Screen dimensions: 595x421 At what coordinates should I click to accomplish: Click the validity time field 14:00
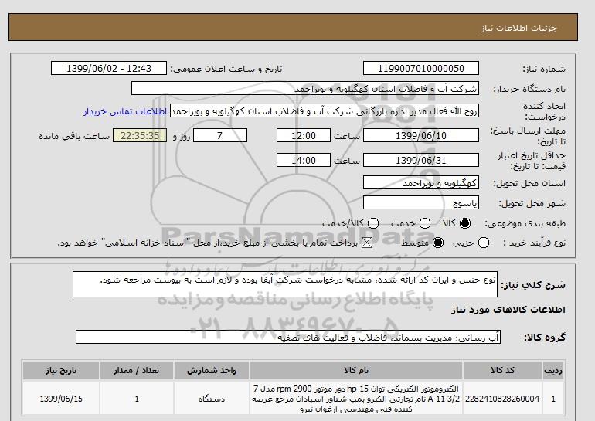coord(304,160)
